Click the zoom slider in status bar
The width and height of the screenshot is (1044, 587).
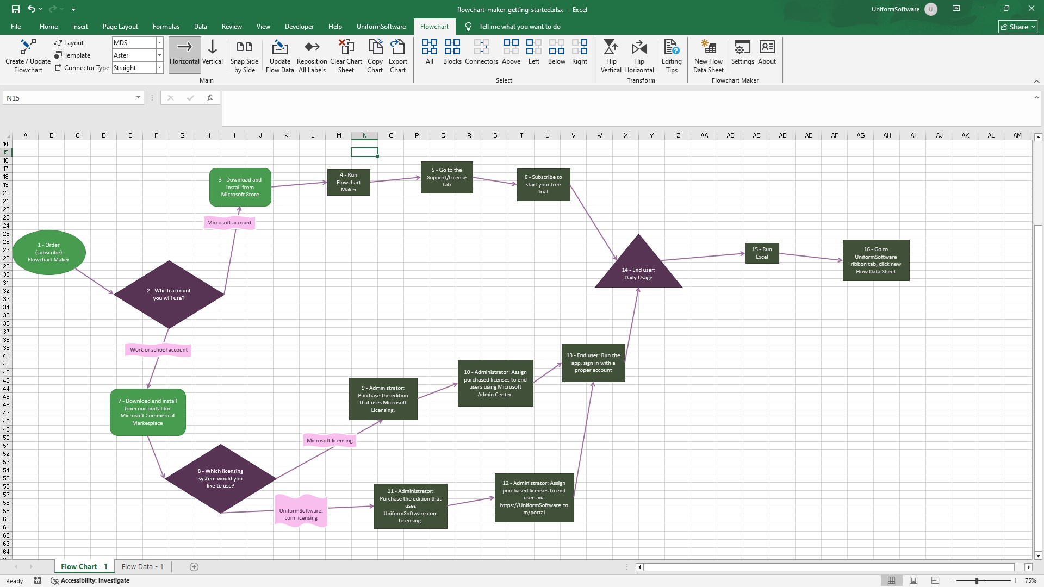[x=977, y=580]
